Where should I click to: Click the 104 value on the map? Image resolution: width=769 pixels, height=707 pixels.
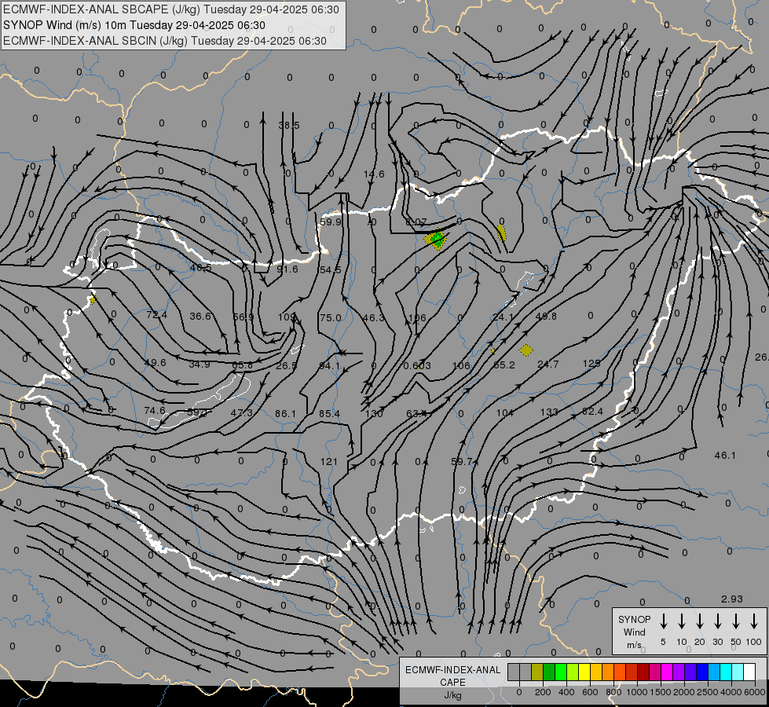[504, 412]
